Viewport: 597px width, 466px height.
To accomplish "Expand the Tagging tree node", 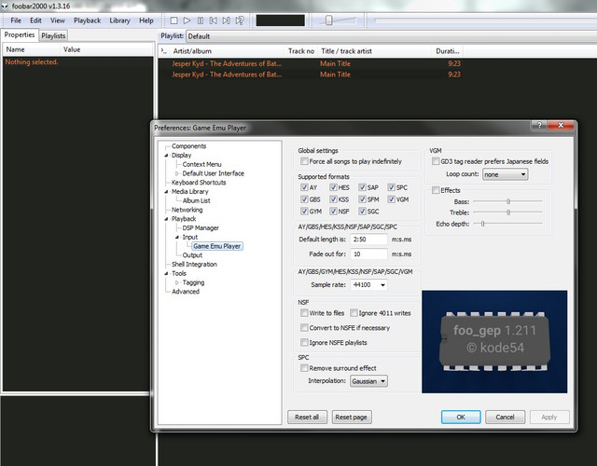I will [176, 282].
